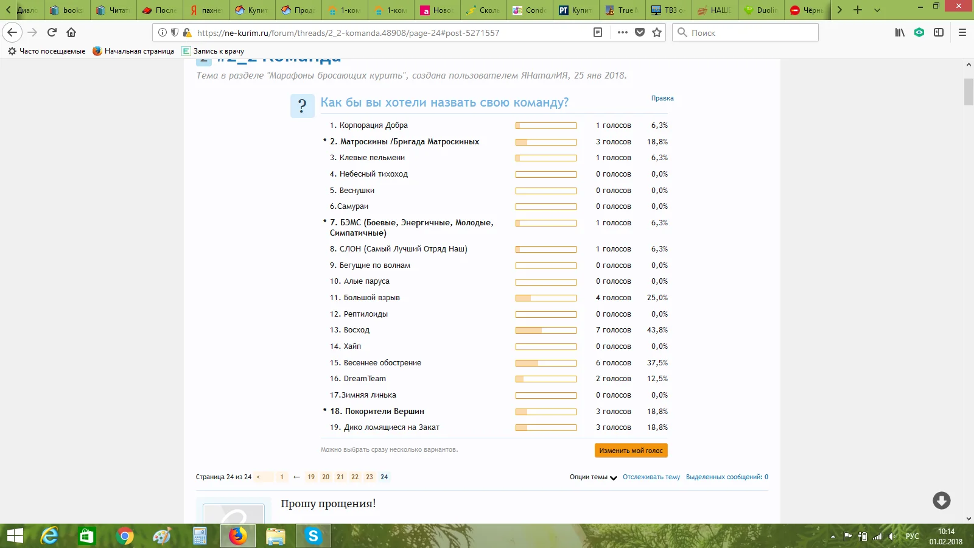Switch to the 'После' tab
This screenshot has height=548, width=974.
(x=159, y=10)
